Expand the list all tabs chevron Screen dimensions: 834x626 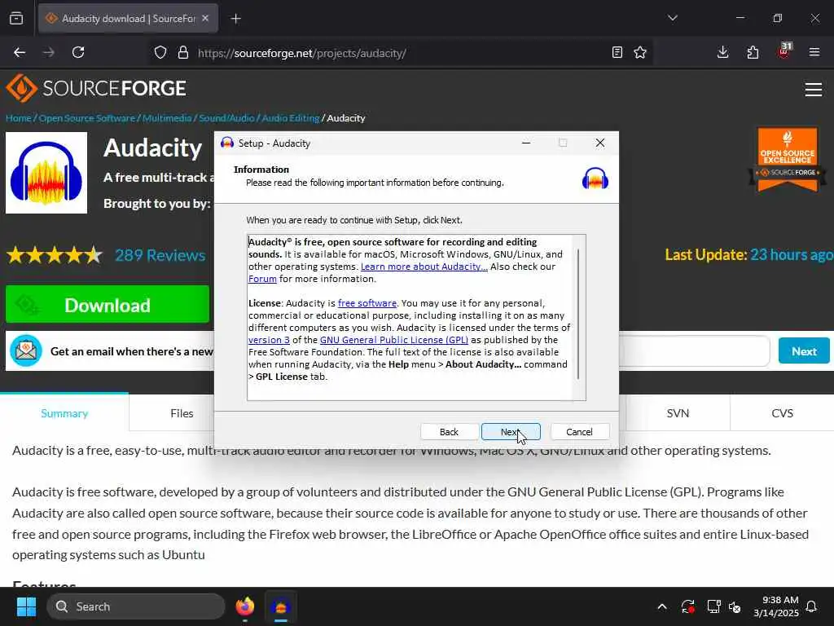(x=673, y=18)
